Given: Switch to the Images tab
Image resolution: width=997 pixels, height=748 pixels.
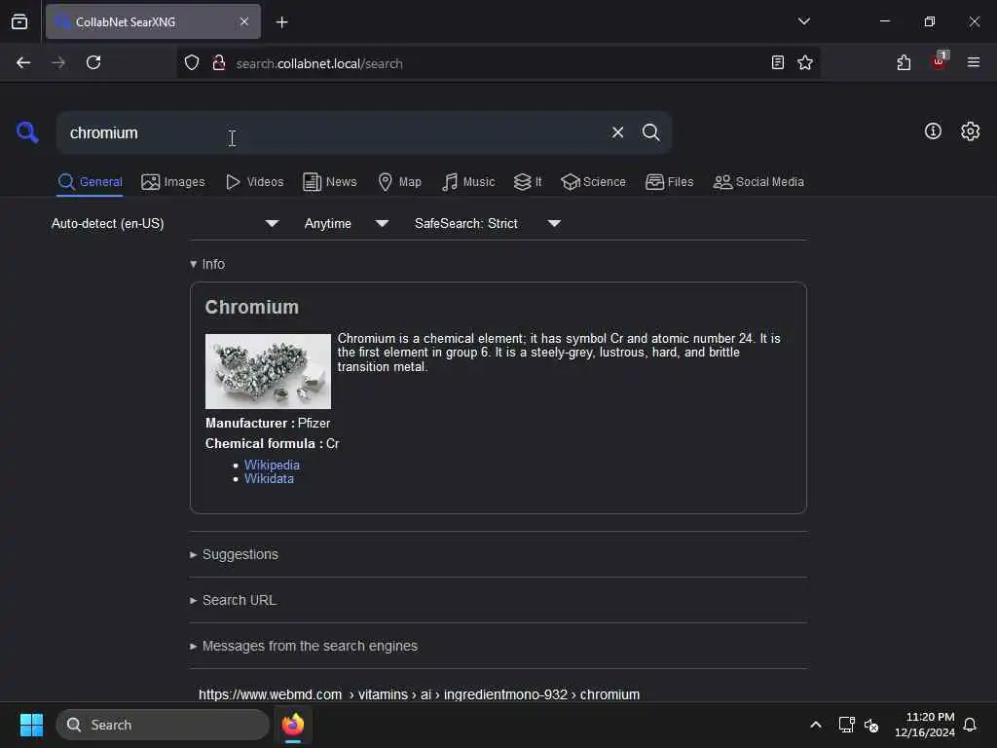Looking at the screenshot, I should click(x=173, y=182).
